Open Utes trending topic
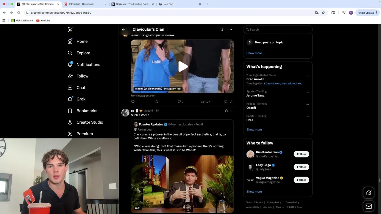381x214 pixels. [x=250, y=120]
